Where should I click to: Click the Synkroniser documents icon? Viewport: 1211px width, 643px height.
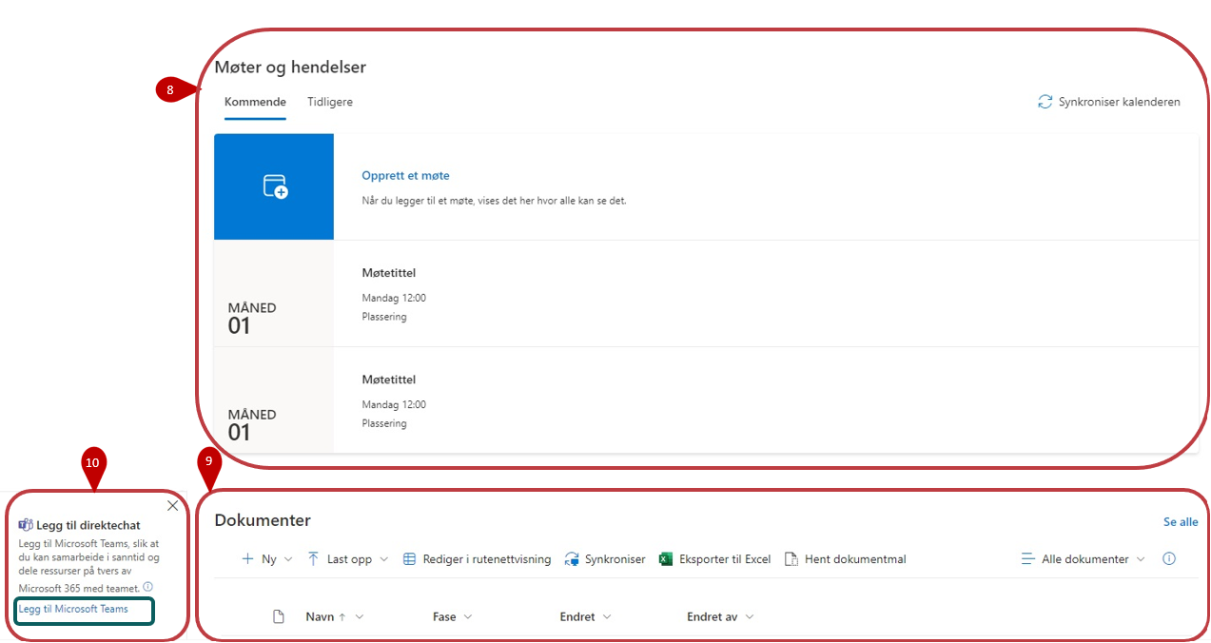[x=572, y=559]
